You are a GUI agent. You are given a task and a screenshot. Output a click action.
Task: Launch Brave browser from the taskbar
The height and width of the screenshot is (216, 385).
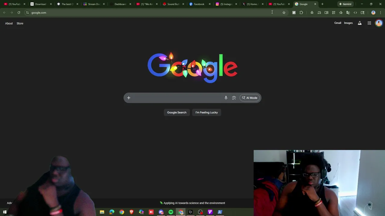click(x=131, y=212)
